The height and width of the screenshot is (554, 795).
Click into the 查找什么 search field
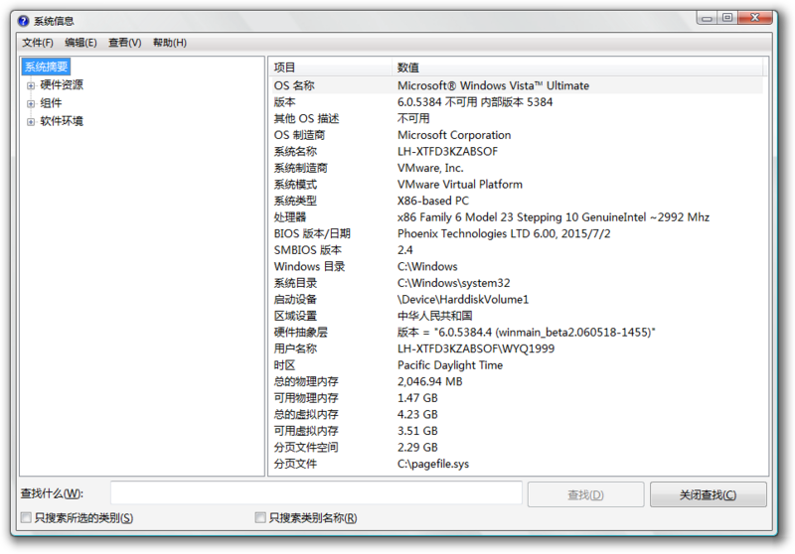point(316,493)
